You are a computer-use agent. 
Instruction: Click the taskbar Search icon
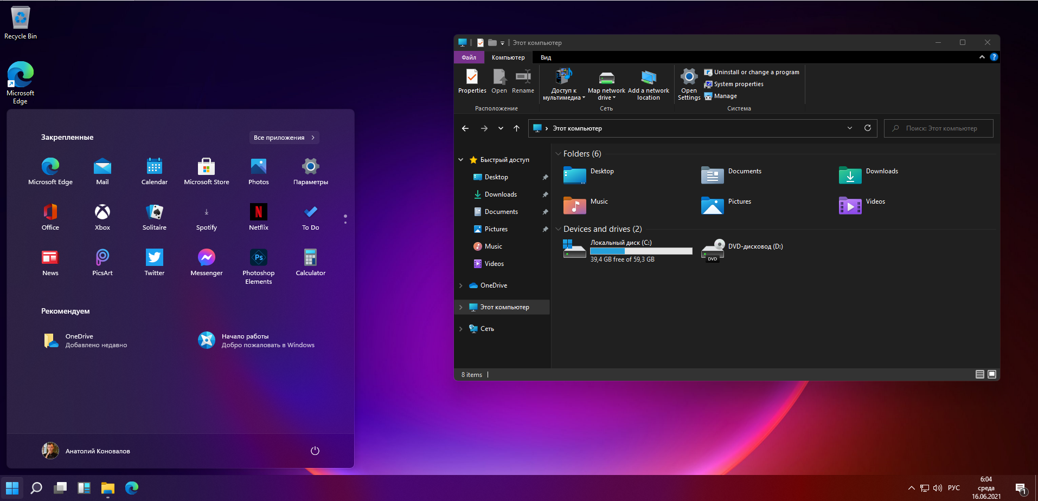pos(36,488)
